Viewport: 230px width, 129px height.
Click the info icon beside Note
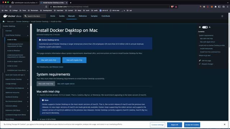tap(43, 100)
